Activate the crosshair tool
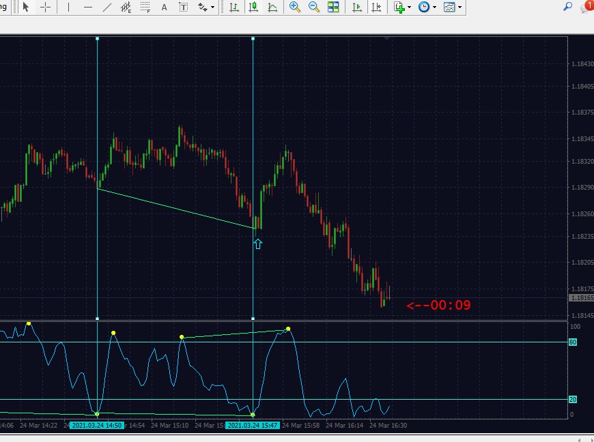 [x=46, y=7]
